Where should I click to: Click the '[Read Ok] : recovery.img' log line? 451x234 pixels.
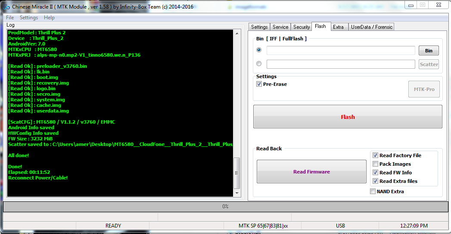[x=38, y=83]
